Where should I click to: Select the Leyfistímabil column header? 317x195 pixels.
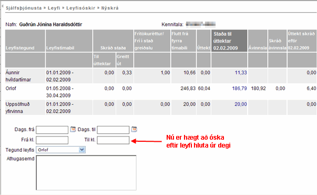coord(69,41)
